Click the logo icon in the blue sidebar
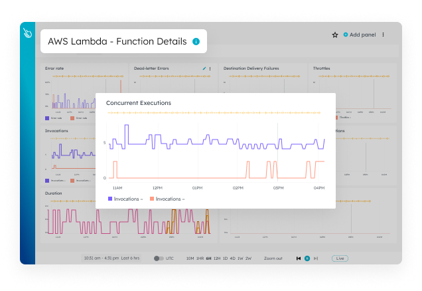Viewport: 422px width, 291px height. point(27,33)
